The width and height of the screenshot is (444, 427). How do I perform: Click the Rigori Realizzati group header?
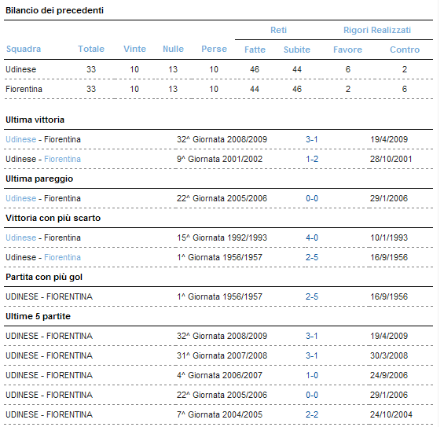click(377, 30)
